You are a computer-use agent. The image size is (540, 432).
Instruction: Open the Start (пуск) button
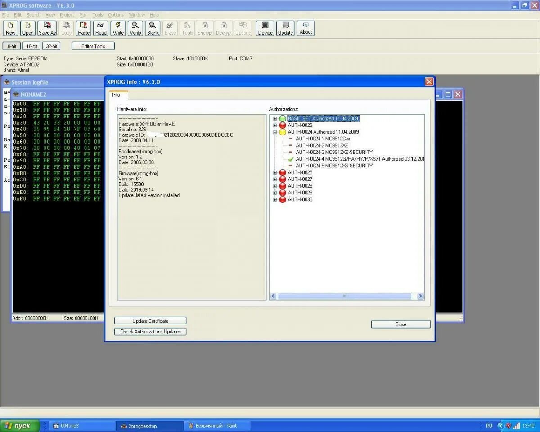(20, 426)
